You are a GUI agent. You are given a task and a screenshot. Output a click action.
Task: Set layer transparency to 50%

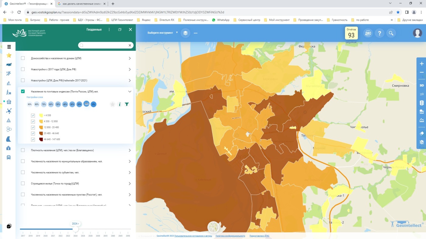click(58, 104)
